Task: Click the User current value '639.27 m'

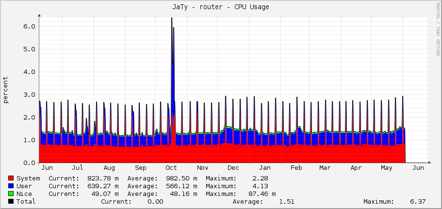Action: point(103,186)
